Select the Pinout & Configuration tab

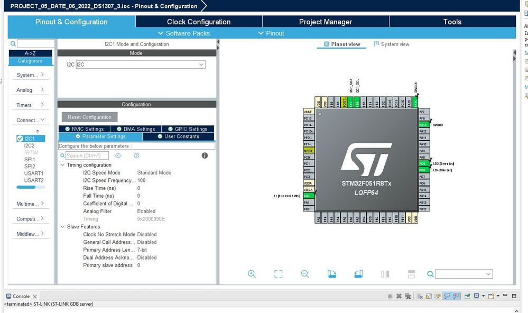[71, 22]
